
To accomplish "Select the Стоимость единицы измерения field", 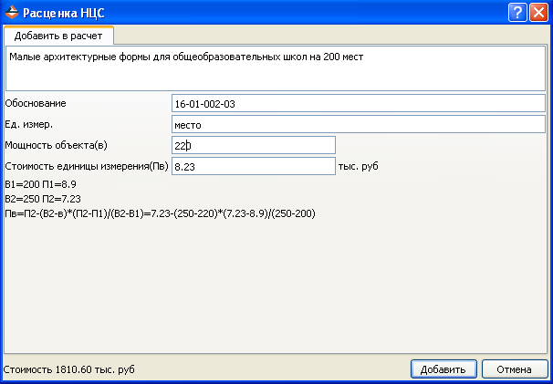I will (x=254, y=166).
